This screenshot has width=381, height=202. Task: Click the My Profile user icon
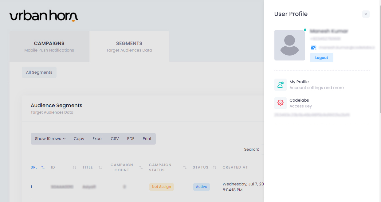280,85
